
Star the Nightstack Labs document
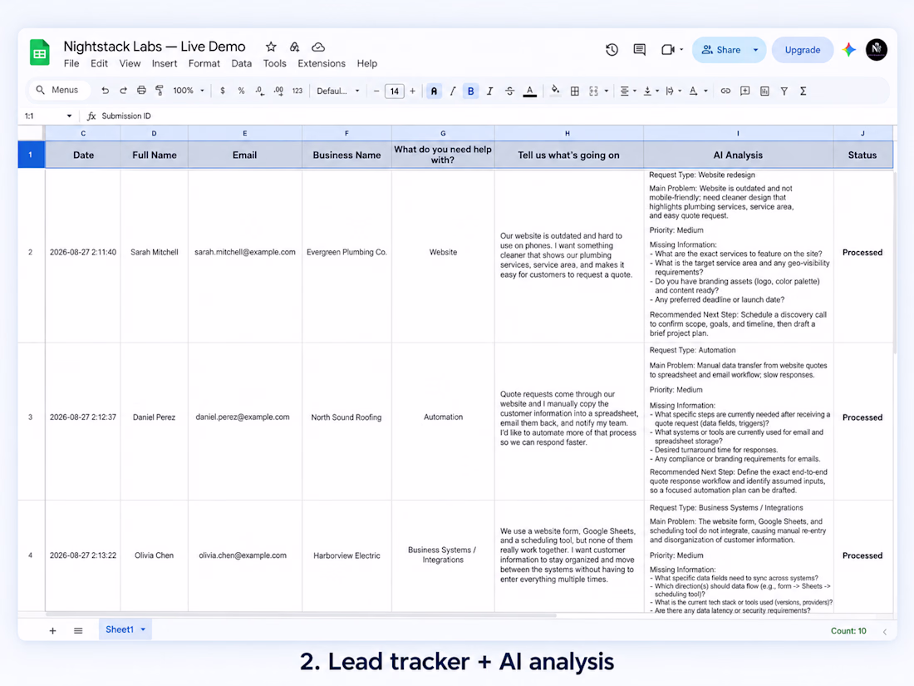271,47
